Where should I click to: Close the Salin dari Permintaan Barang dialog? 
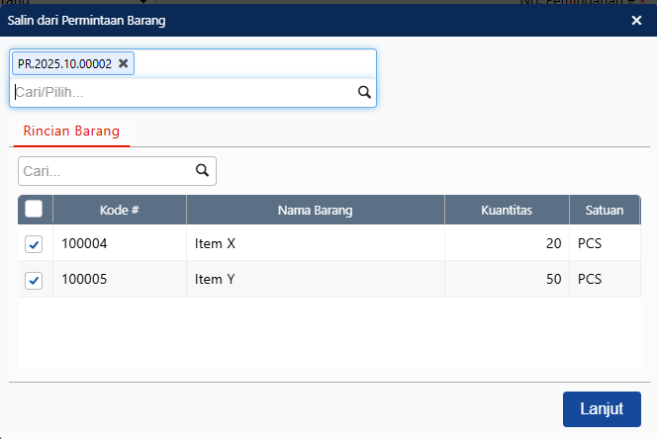[636, 20]
